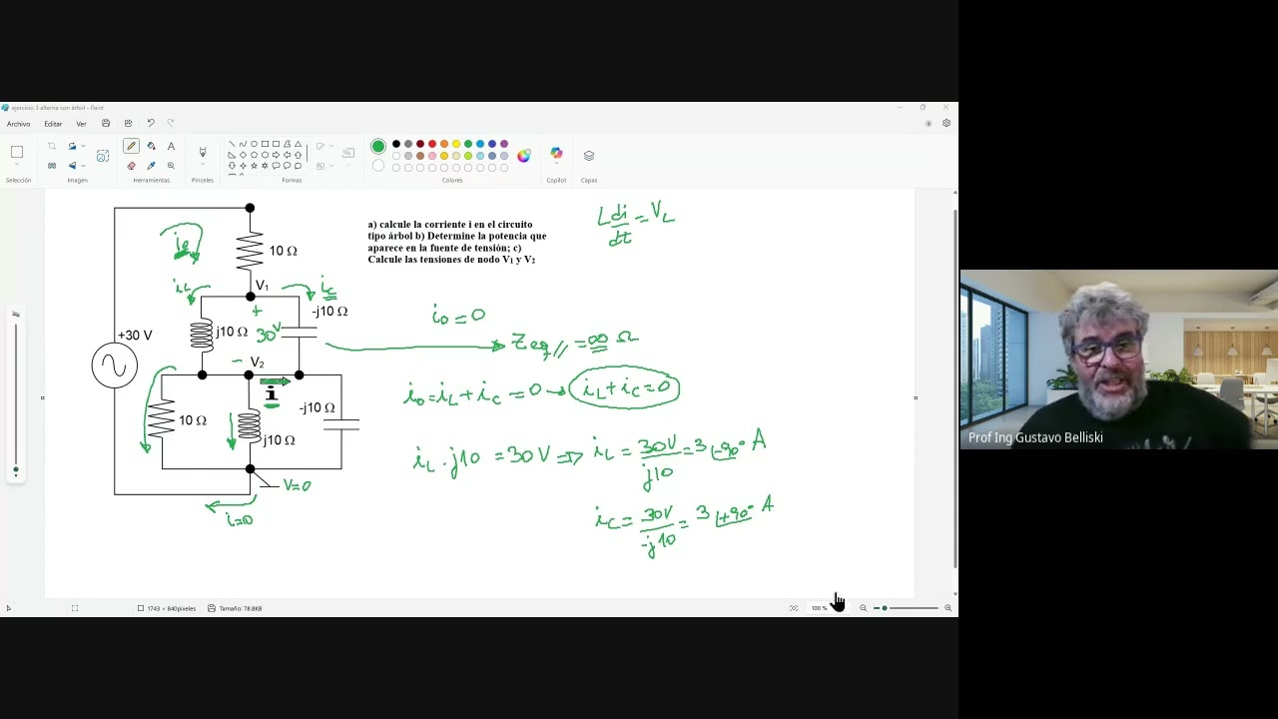The image size is (1278, 719).
Task: Choose the Triangle shape
Action: tap(298, 144)
